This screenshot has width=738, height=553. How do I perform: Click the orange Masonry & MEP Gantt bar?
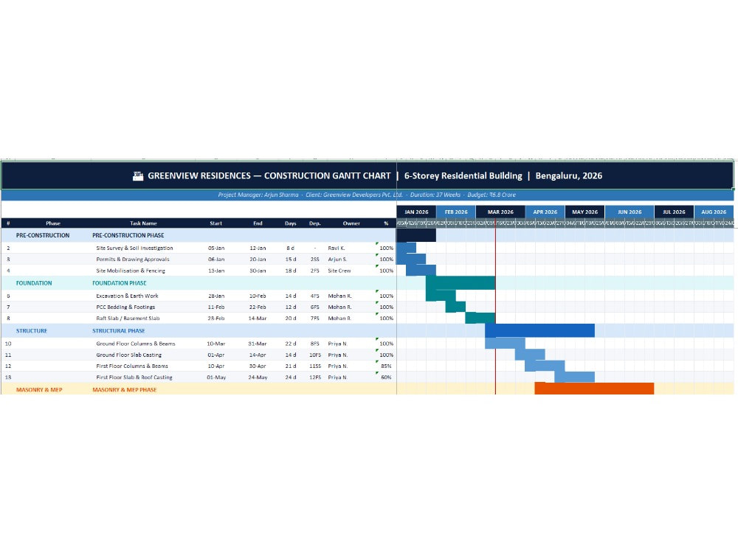594,389
